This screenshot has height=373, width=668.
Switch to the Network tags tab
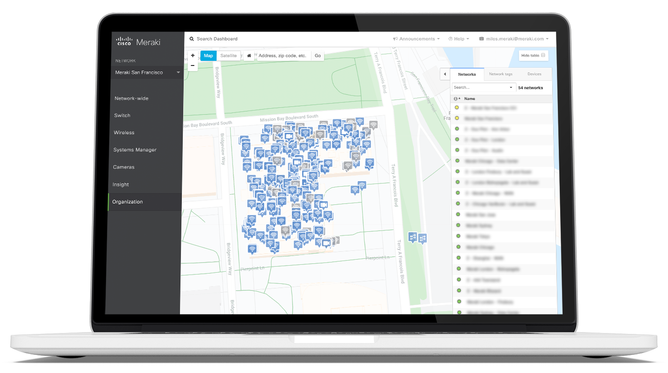pos(501,74)
